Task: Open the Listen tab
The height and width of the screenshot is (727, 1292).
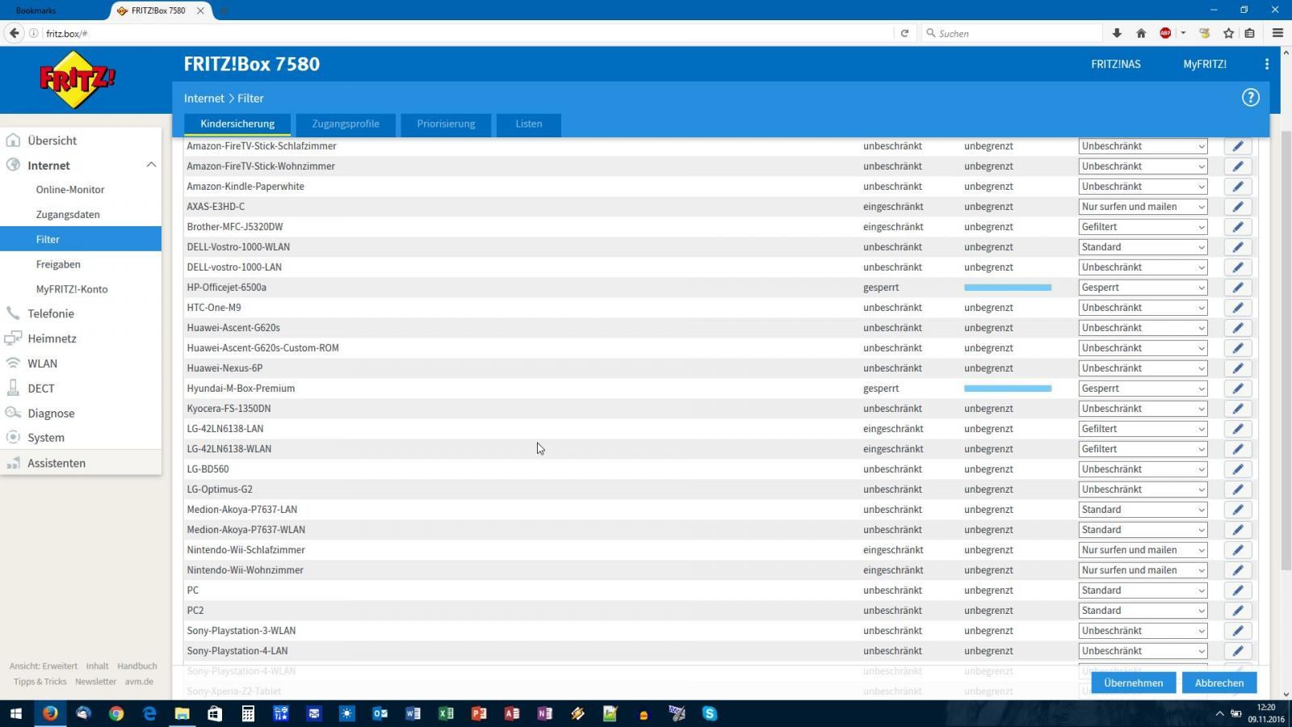Action: 529,124
